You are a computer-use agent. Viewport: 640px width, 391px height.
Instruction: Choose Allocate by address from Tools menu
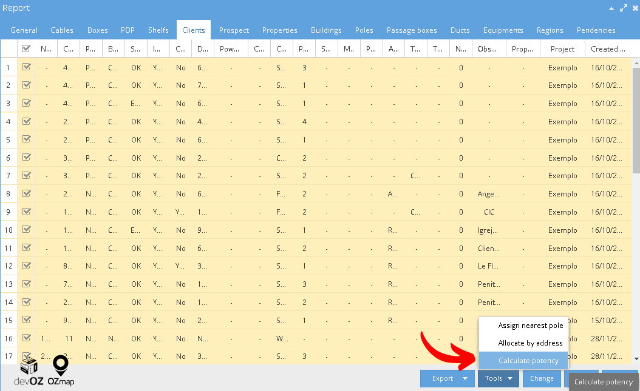point(523,343)
